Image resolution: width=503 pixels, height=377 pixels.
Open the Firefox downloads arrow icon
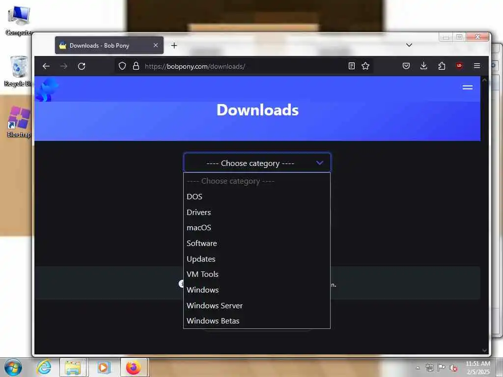click(x=424, y=66)
